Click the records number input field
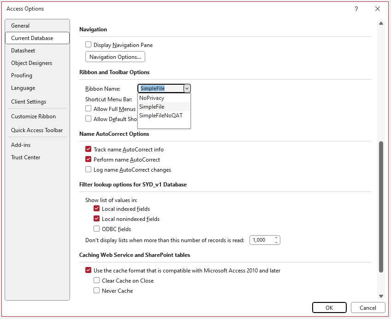Screen dimensions: 391x319 tap(262, 240)
